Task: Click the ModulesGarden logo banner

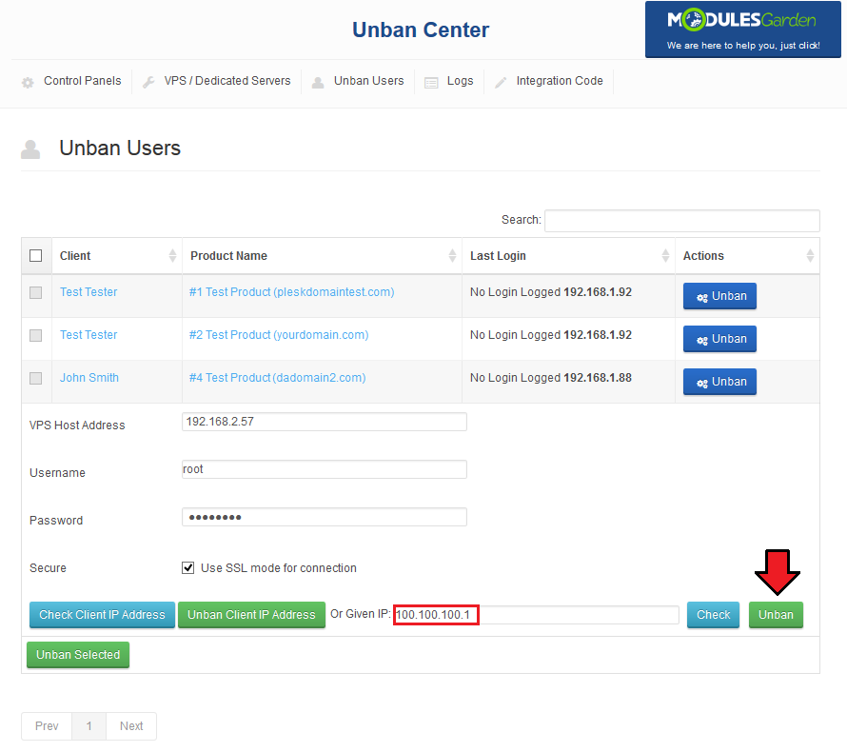Action: pos(742,30)
